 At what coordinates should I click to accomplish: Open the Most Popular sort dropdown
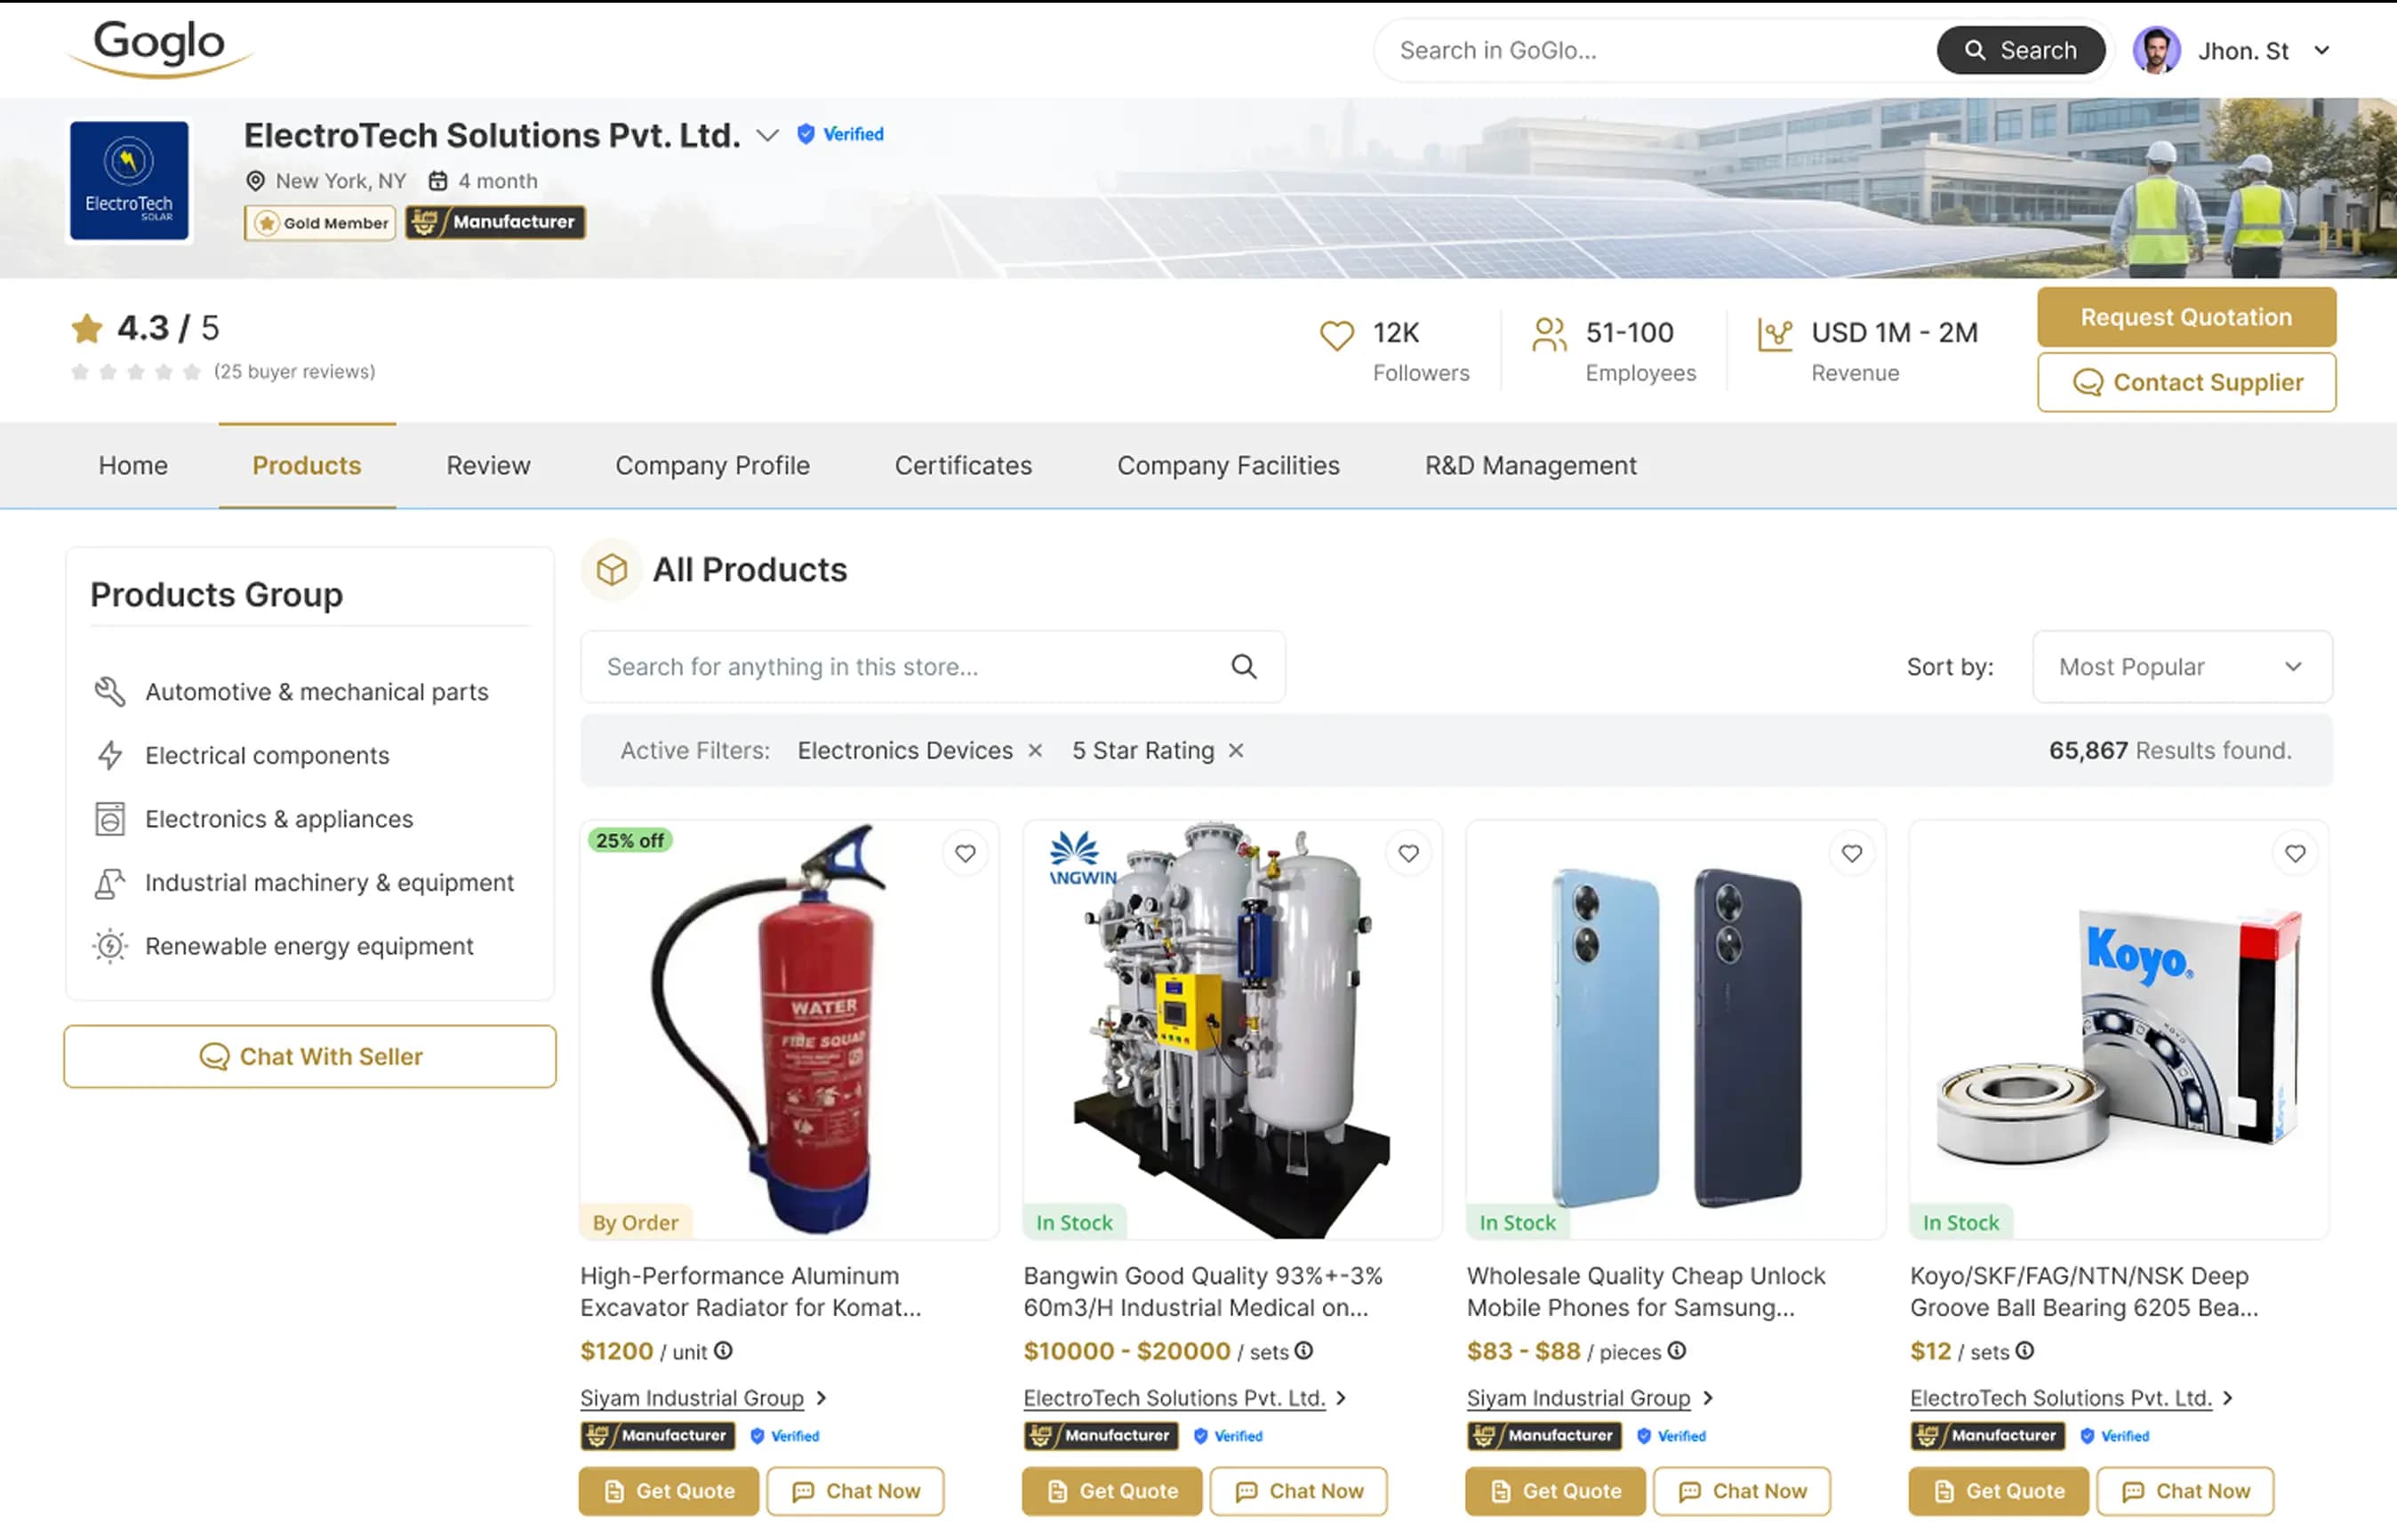(x=2182, y=666)
